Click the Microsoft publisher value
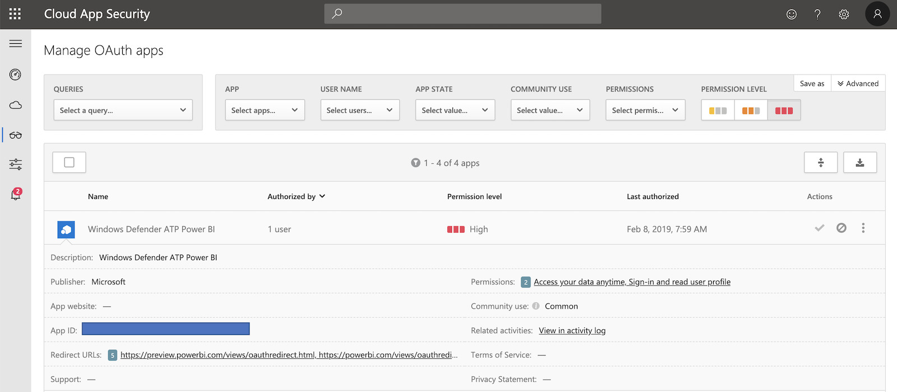 coord(108,282)
